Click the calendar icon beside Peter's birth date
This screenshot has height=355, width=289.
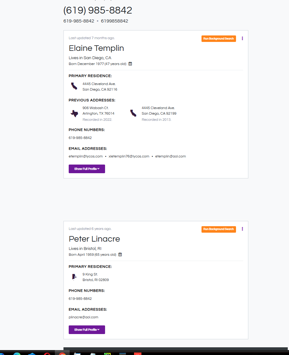click(x=120, y=255)
